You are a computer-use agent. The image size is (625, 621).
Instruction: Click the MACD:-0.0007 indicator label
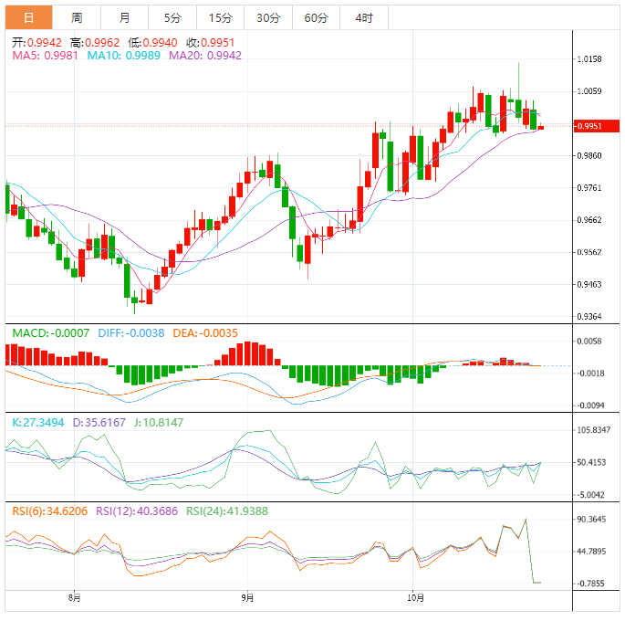[x=50, y=333]
